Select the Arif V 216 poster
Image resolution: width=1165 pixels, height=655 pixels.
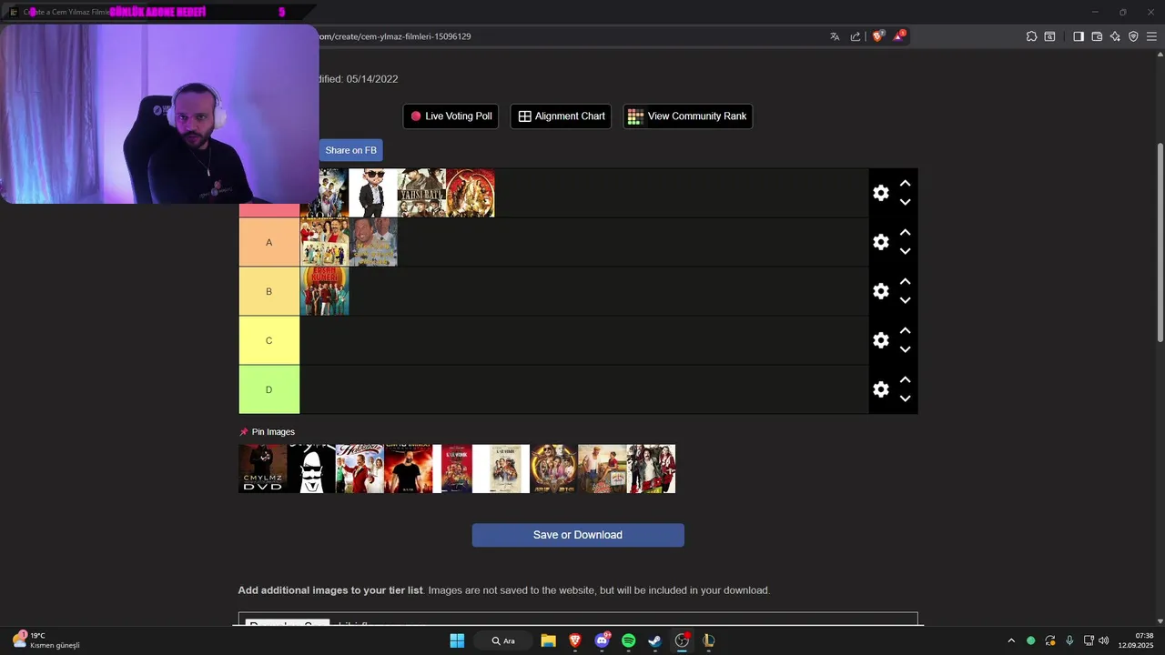pos(554,469)
